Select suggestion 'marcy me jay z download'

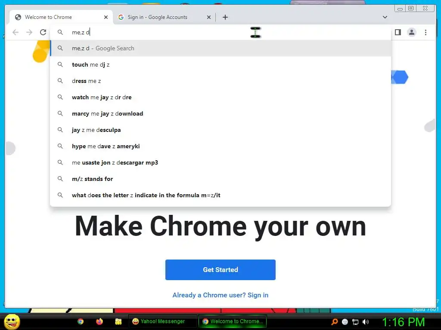click(220, 113)
